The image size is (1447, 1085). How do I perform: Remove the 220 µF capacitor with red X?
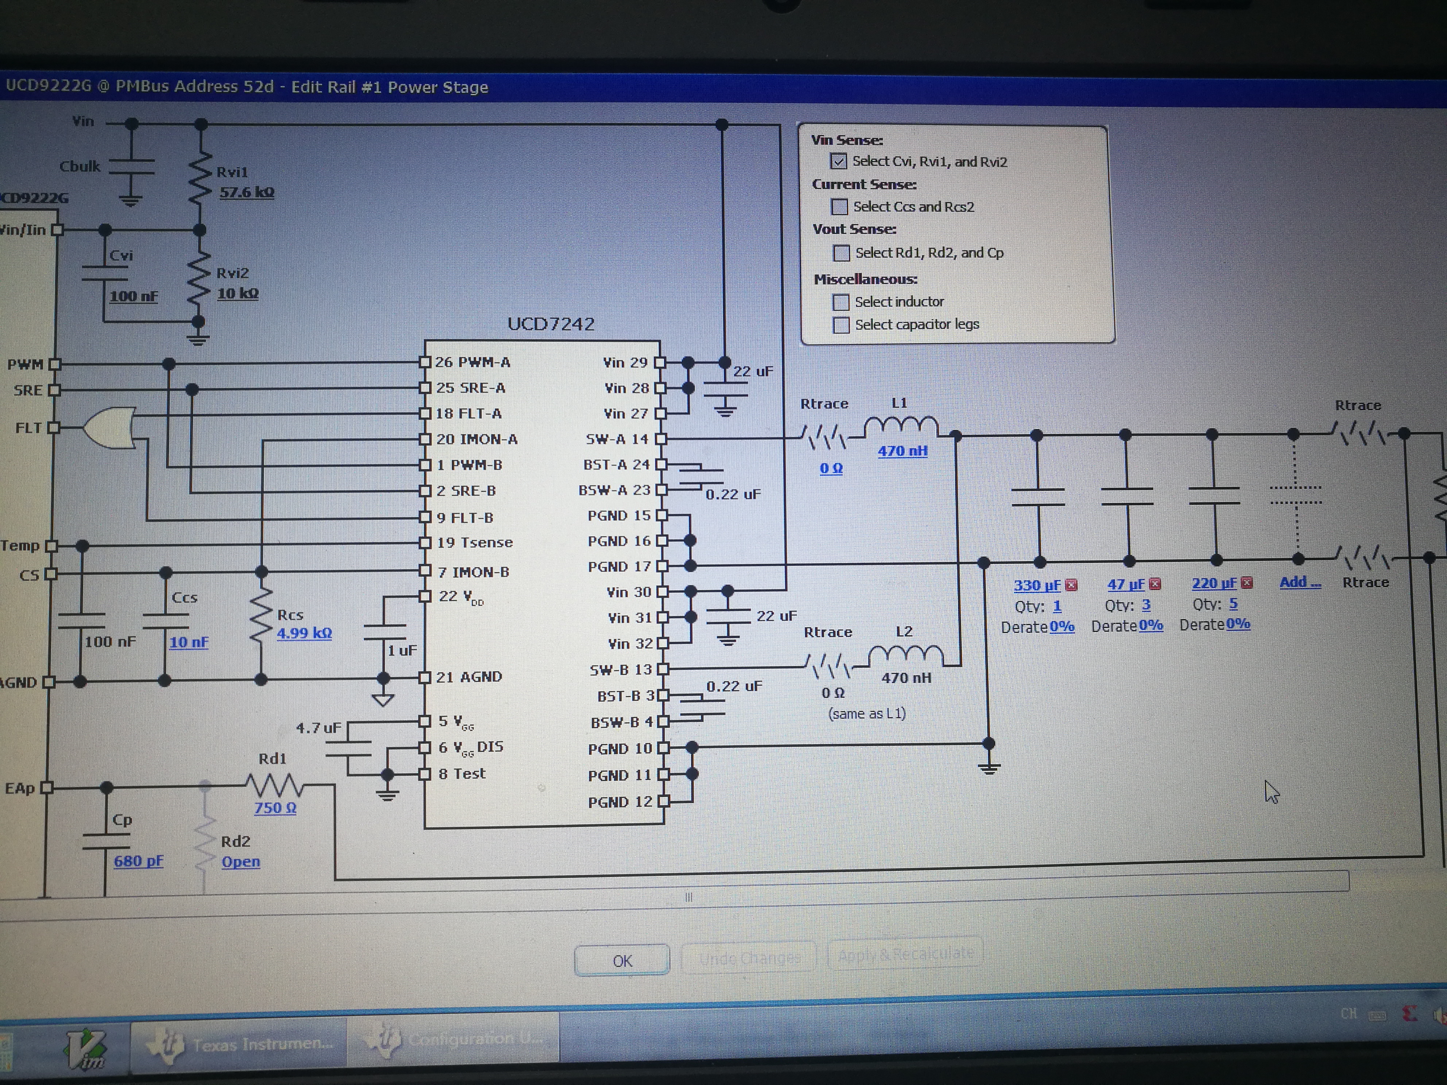tap(1247, 583)
